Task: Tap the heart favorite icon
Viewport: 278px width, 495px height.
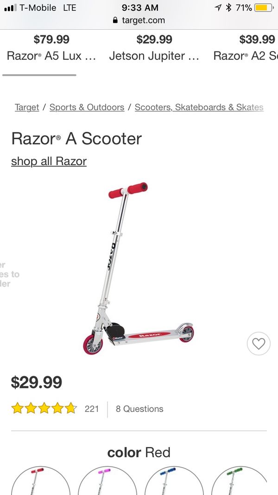Action: tap(259, 344)
